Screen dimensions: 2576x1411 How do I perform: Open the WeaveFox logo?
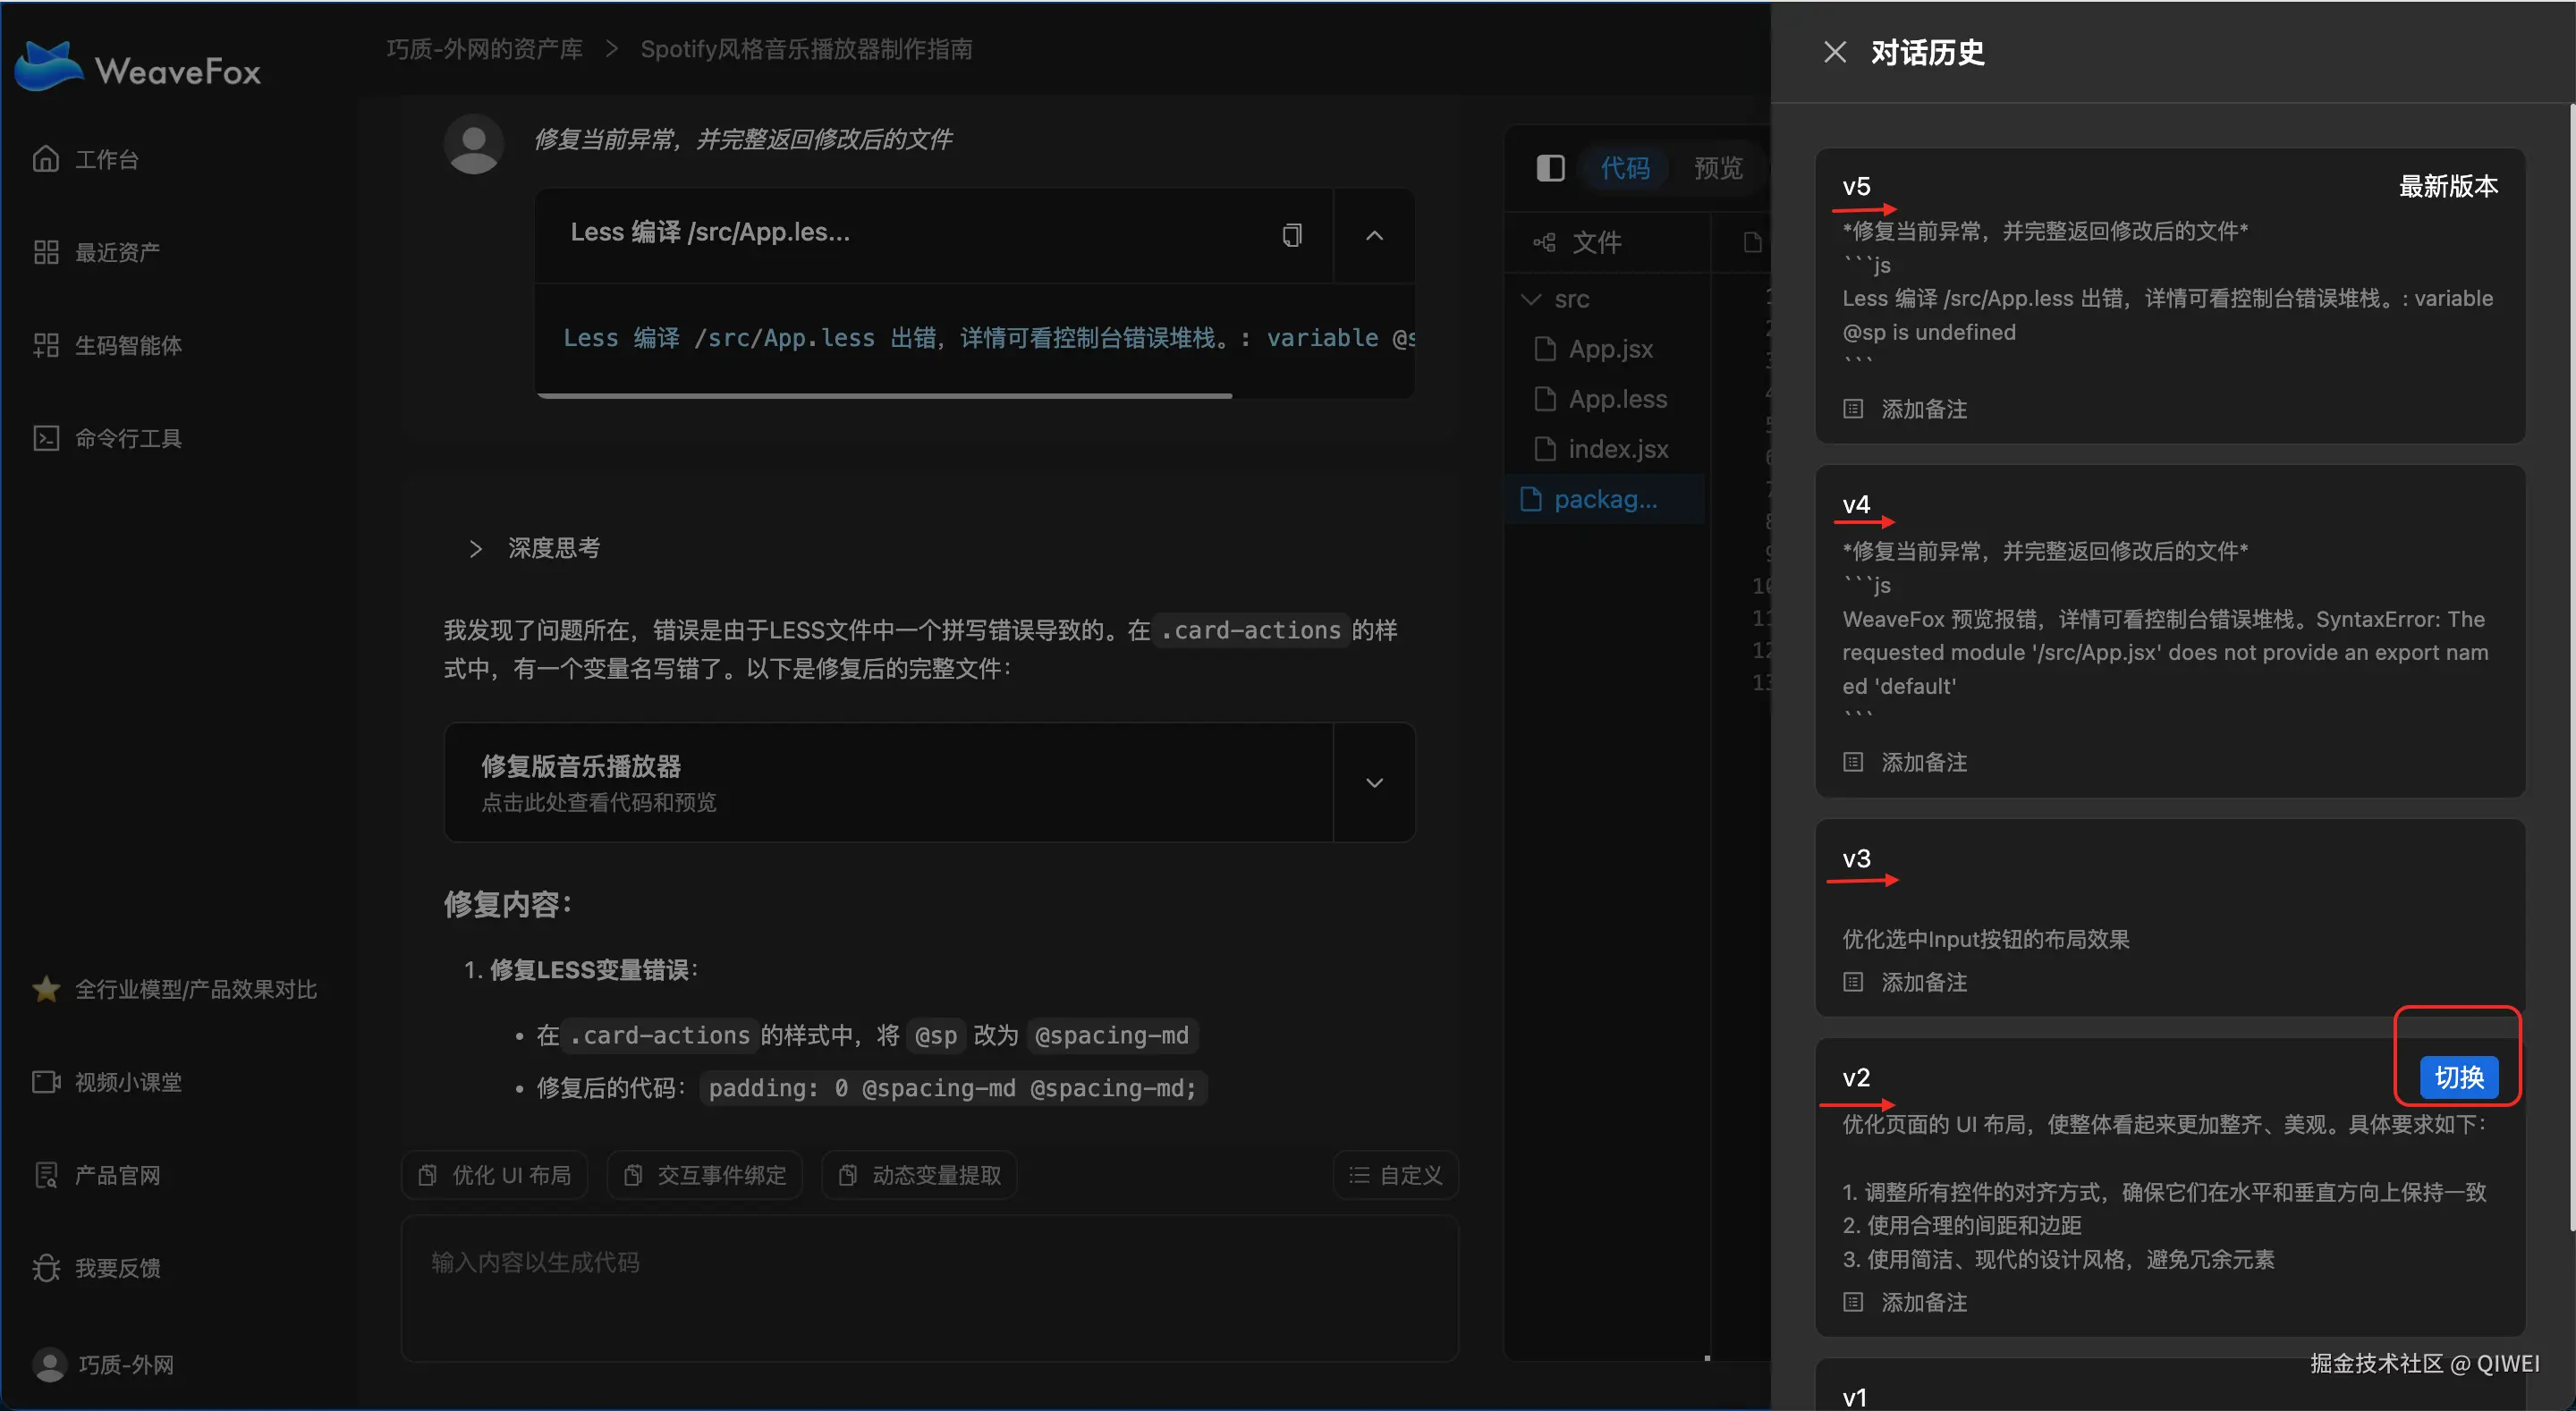pos(138,67)
